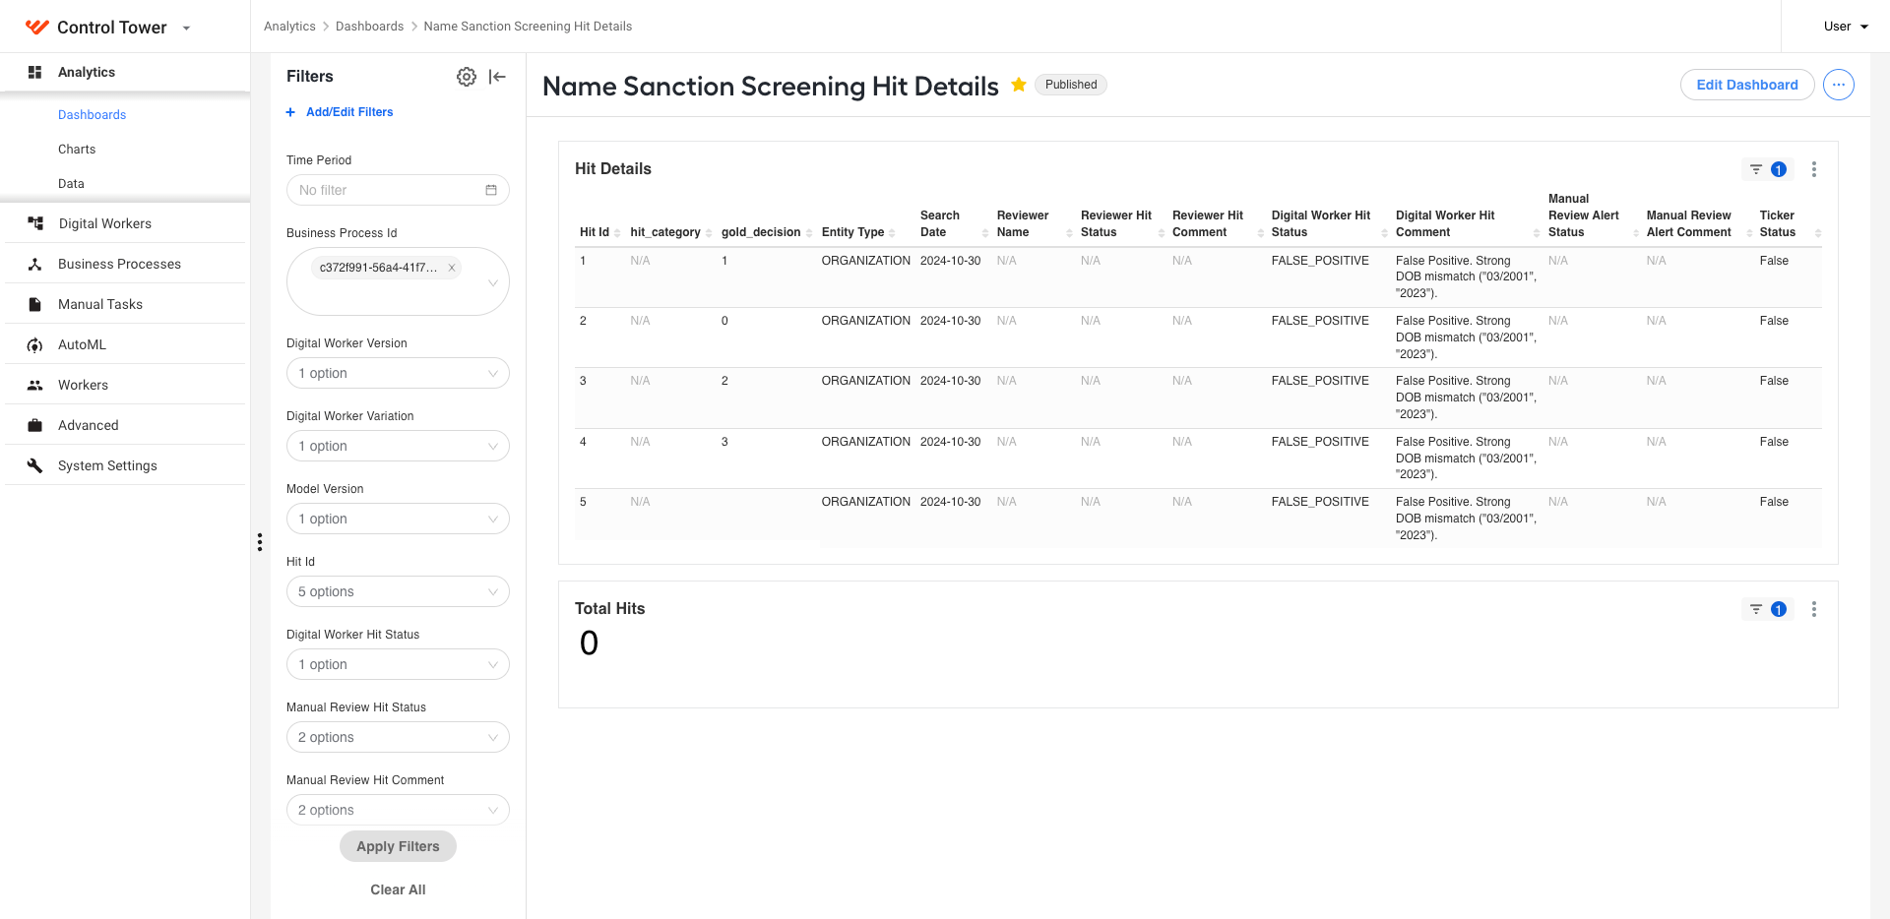Open the dashboard more options ellipsis button
This screenshot has width=1890, height=919.
[1839, 85]
